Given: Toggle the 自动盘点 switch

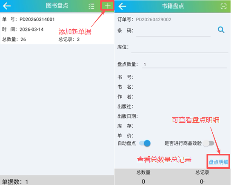Looking at the screenshot, I should pos(145,143).
